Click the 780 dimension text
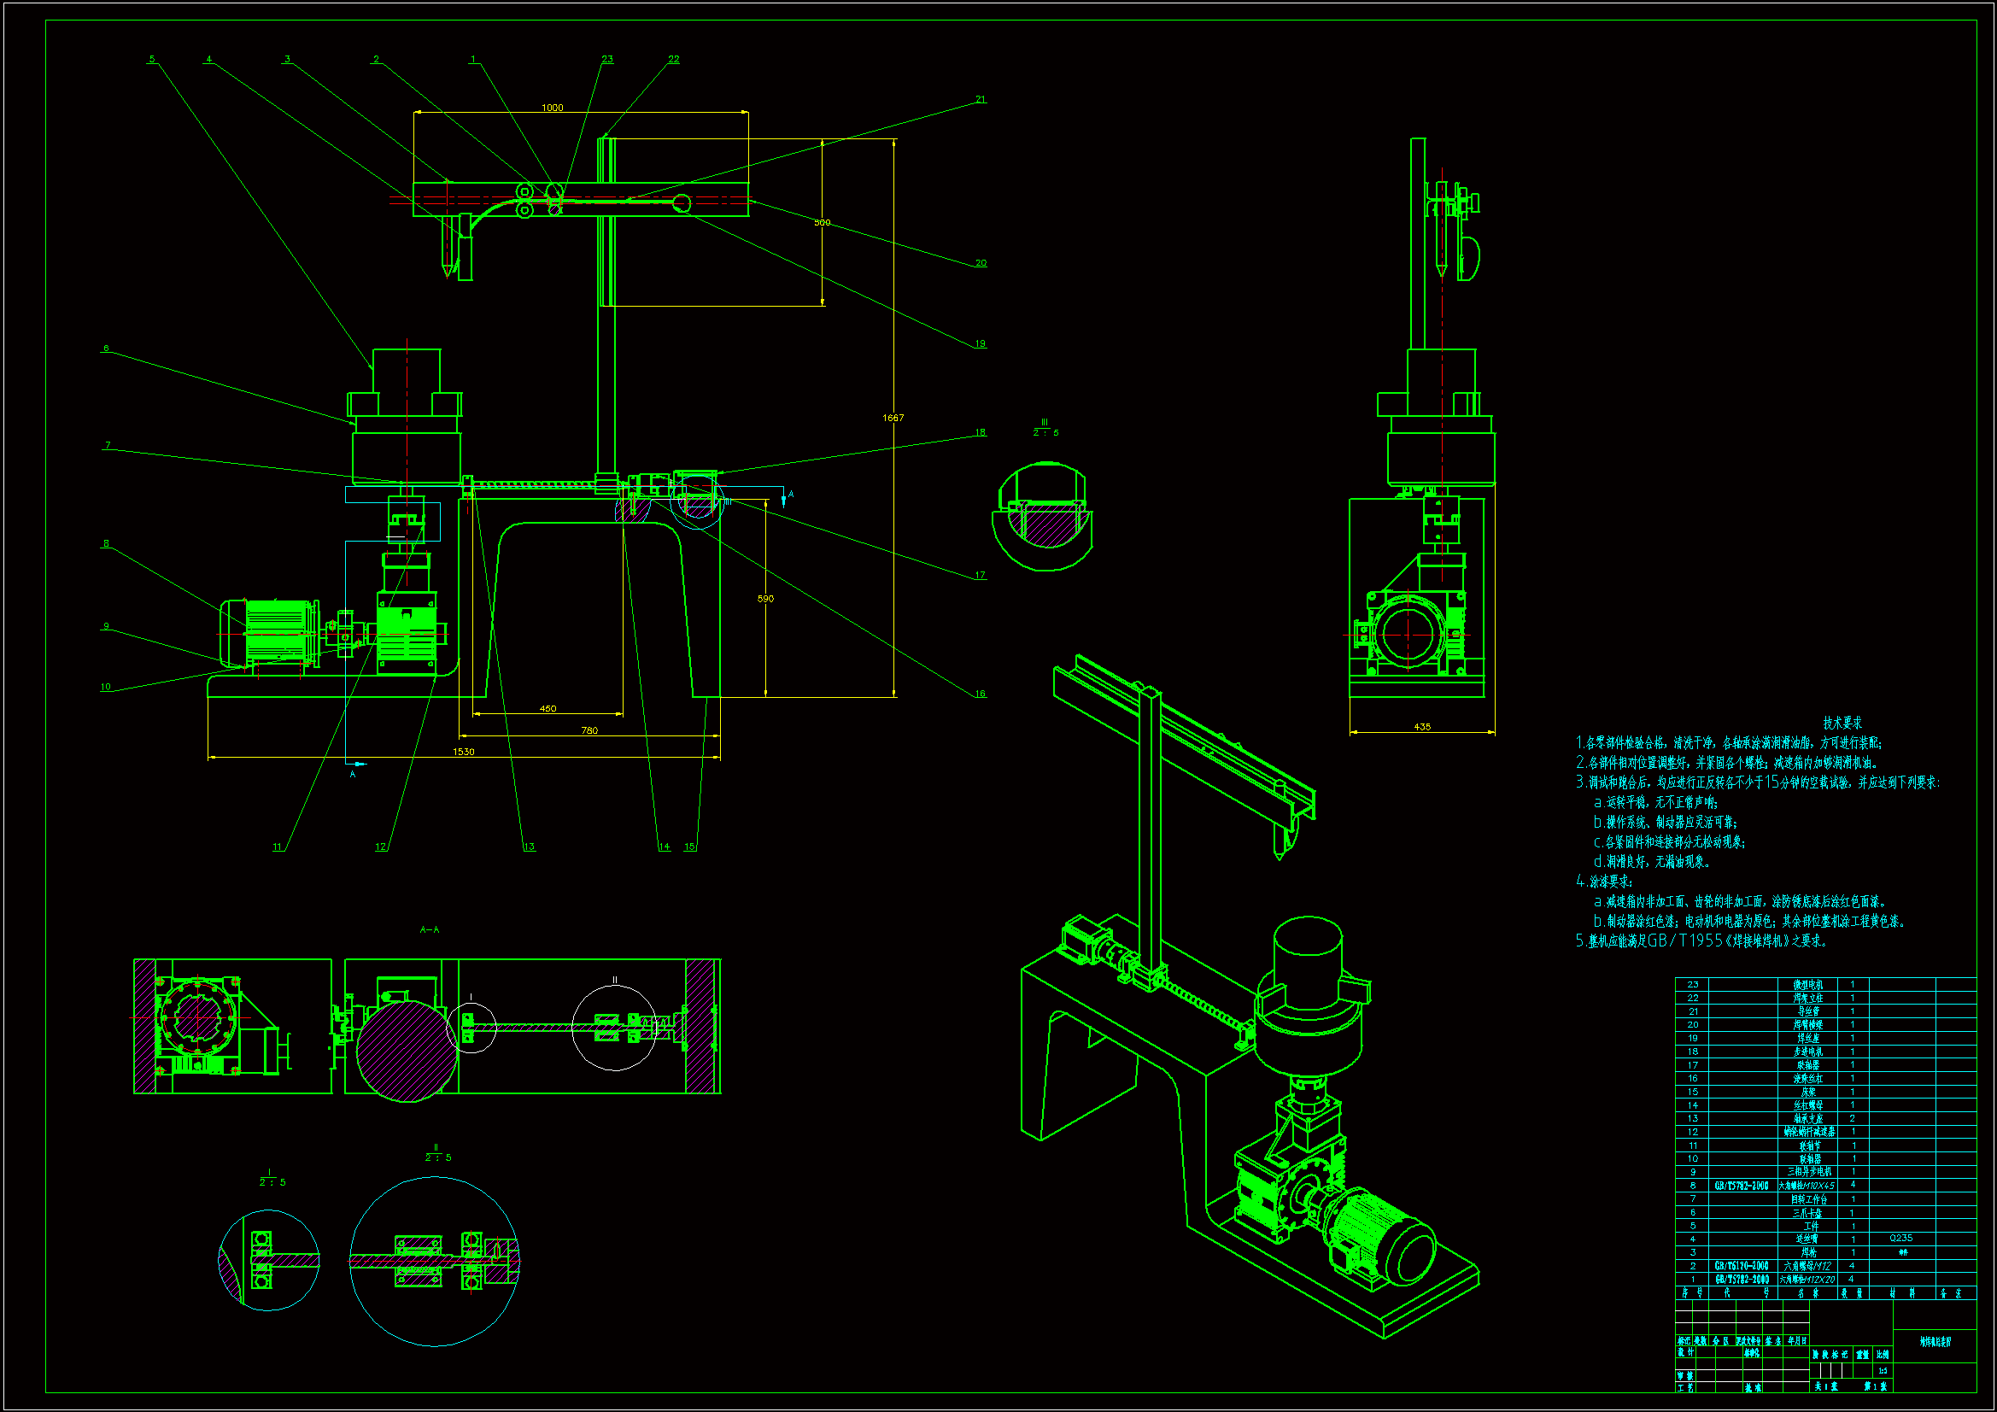This screenshot has height=1412, width=1997. 589,731
